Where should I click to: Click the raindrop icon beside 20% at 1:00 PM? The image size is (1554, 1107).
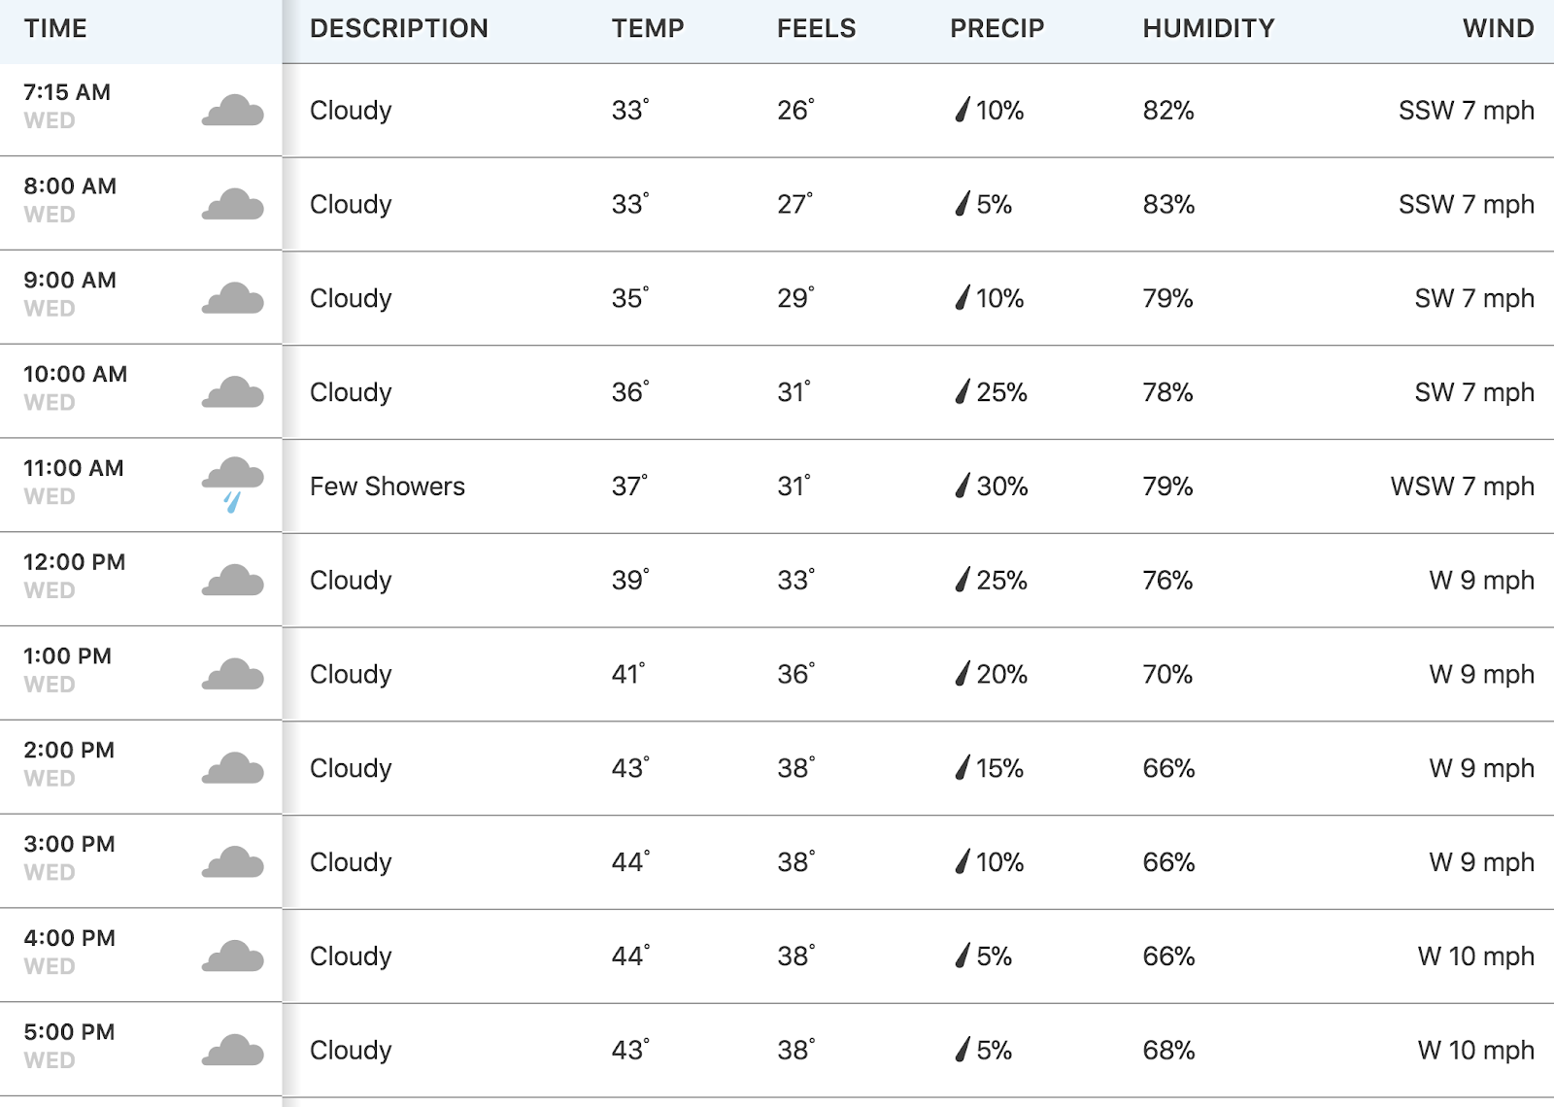[963, 674]
